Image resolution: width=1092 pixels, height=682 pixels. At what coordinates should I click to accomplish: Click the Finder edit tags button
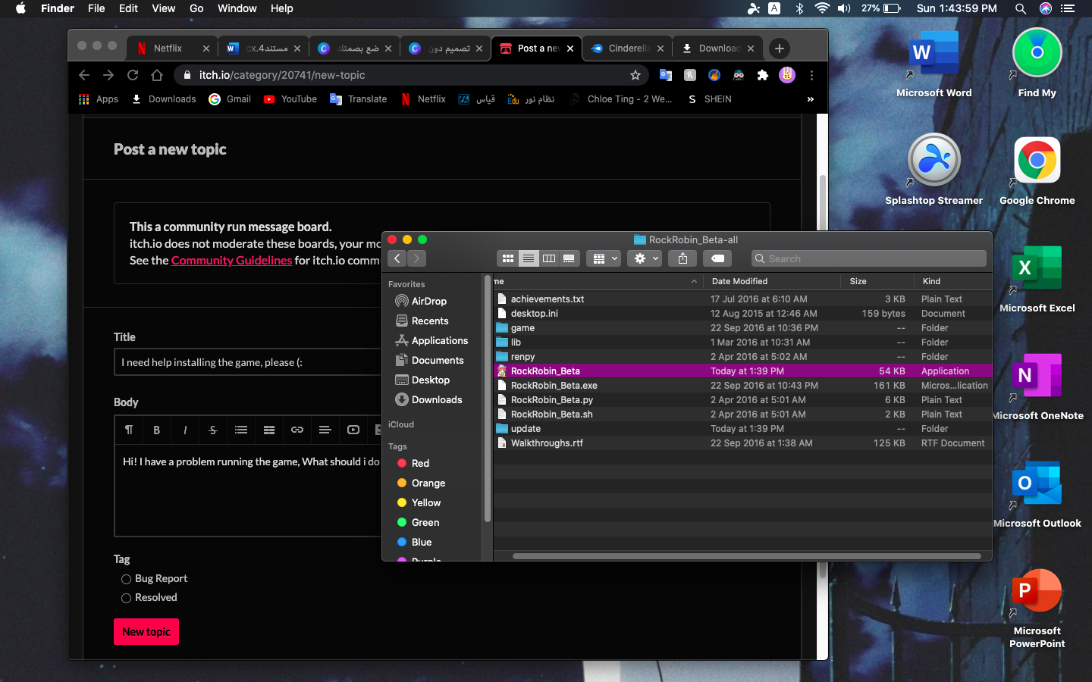tap(717, 258)
